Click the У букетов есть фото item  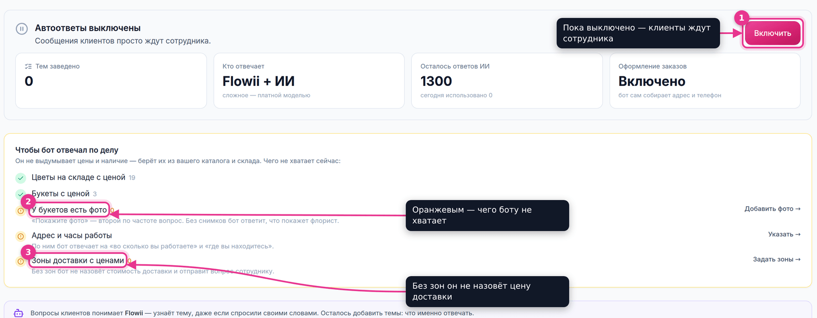point(69,210)
